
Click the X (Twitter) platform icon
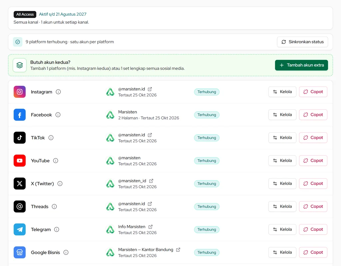coord(20,184)
